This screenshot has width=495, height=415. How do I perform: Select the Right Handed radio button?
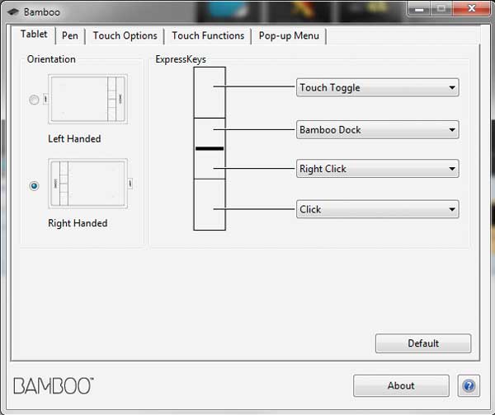34,185
